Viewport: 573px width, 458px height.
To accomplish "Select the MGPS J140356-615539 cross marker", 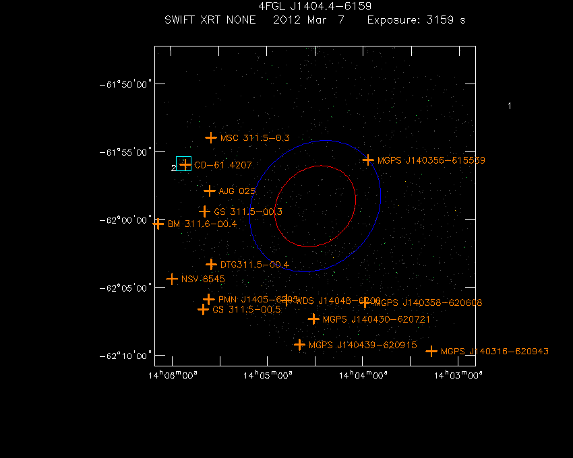I will 368,160.
